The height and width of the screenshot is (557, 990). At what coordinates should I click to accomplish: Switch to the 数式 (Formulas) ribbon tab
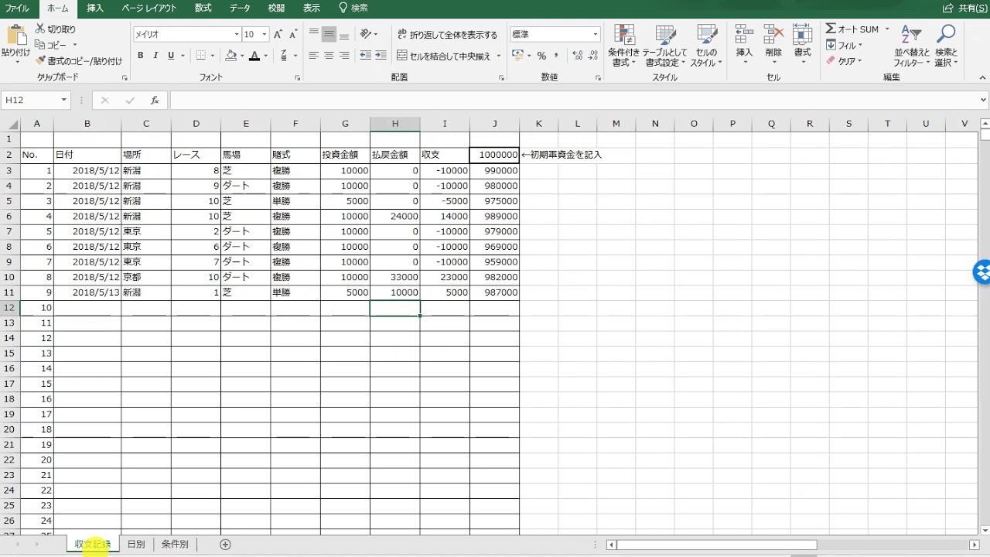(203, 8)
